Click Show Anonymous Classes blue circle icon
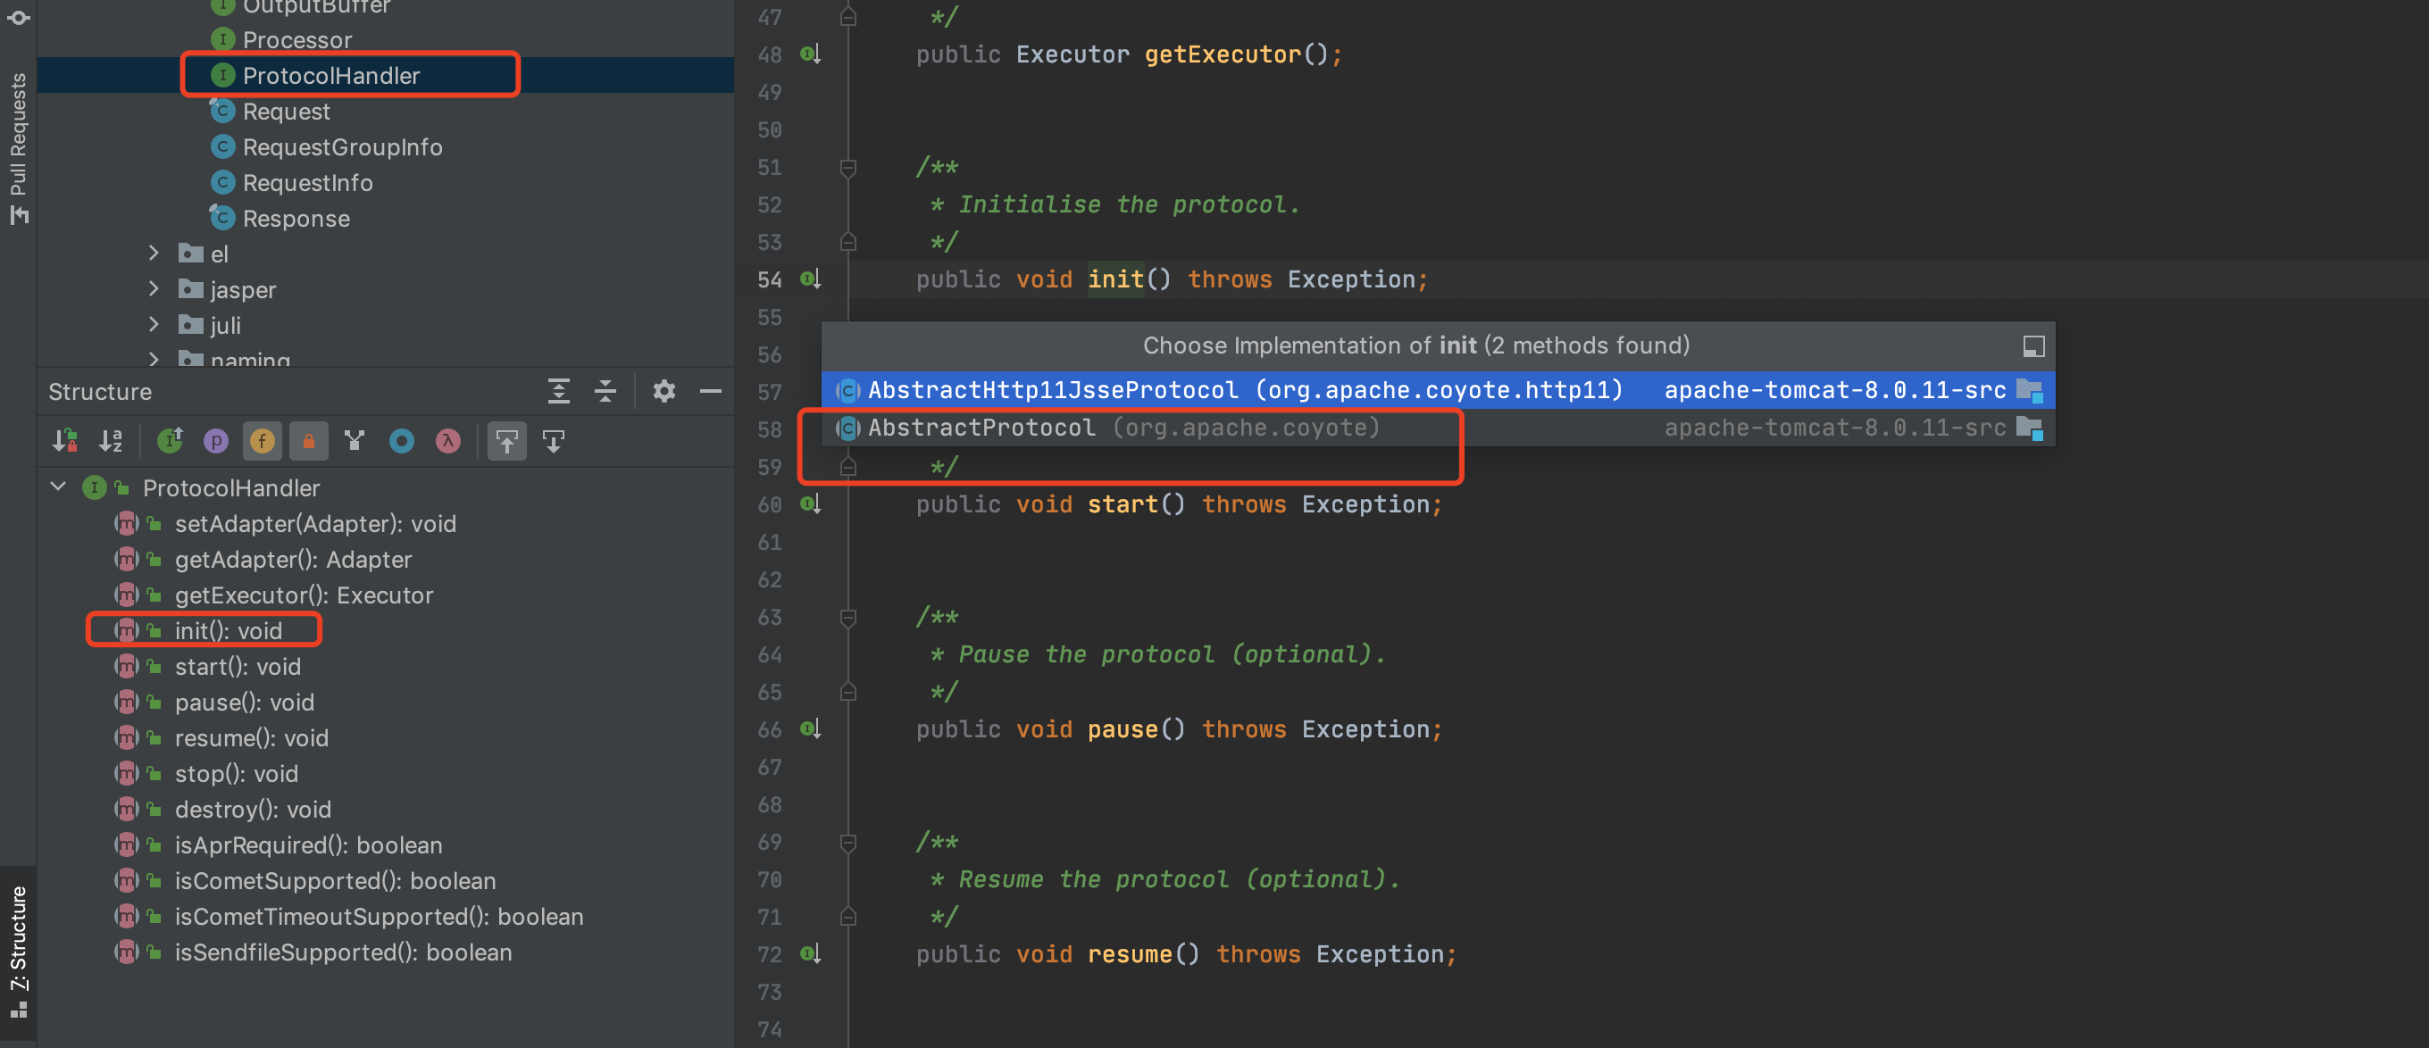The image size is (2429, 1048). 402,441
